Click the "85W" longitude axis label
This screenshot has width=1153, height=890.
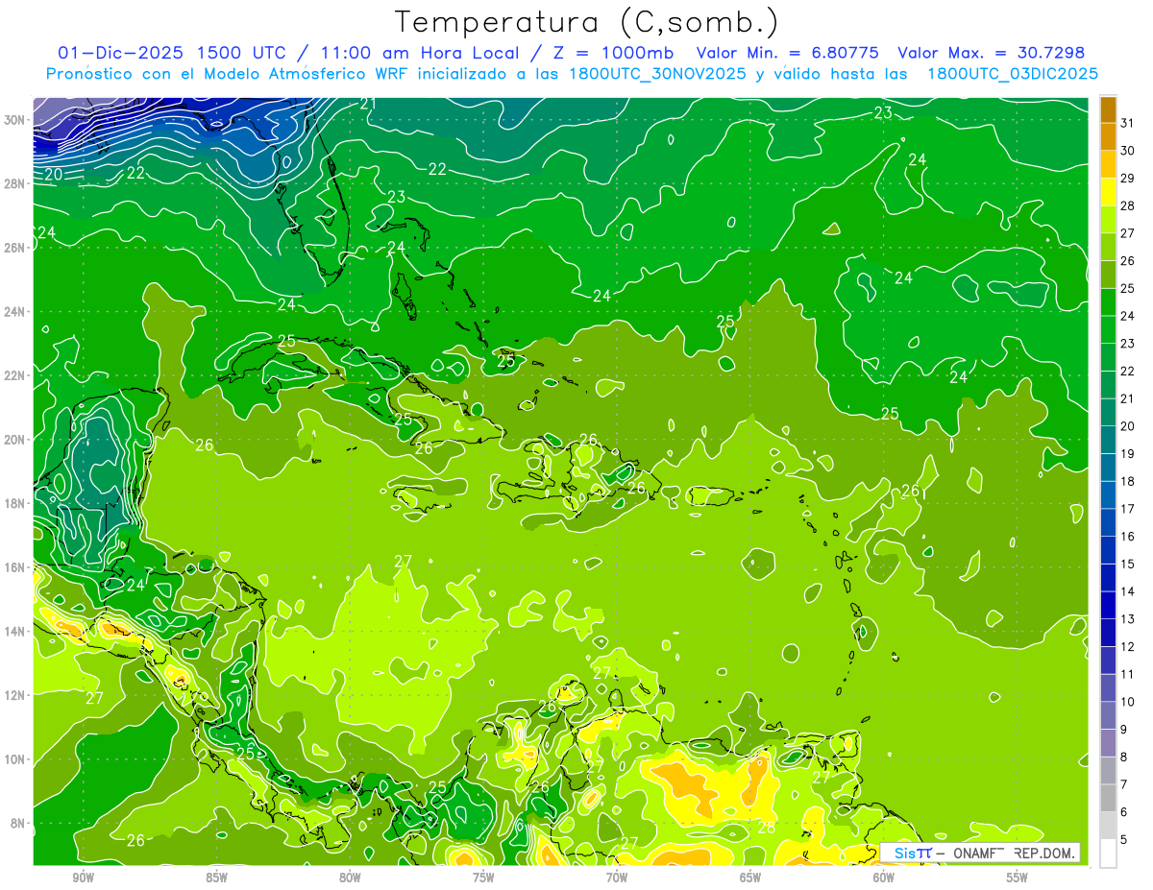coord(216,878)
